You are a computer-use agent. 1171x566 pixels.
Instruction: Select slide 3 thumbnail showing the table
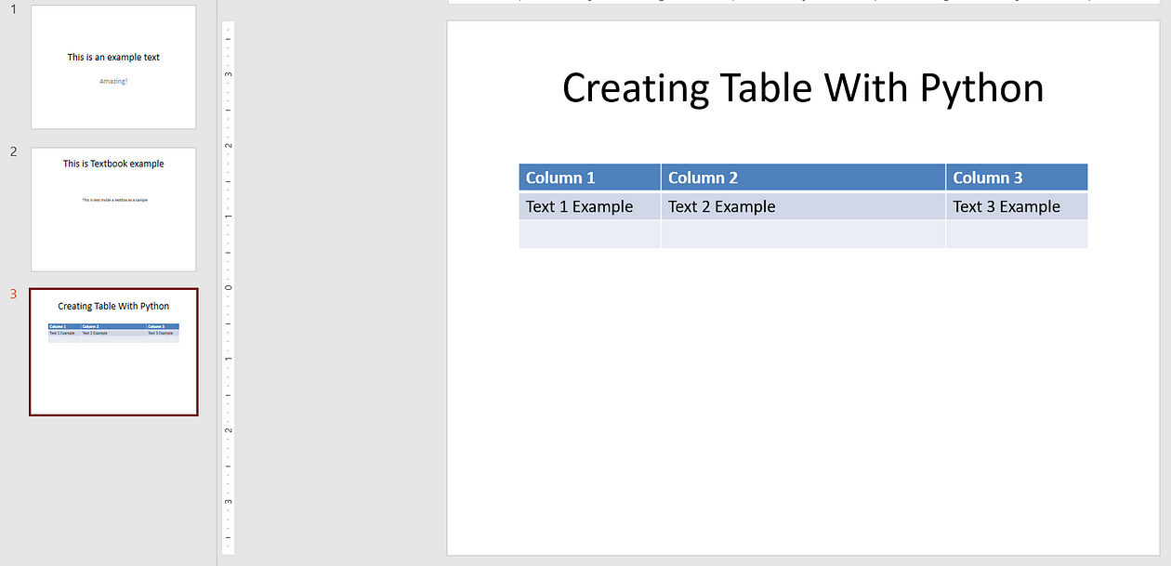point(113,352)
